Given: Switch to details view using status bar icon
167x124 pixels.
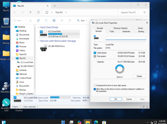Looking at the screenshot, I should point(144,107).
